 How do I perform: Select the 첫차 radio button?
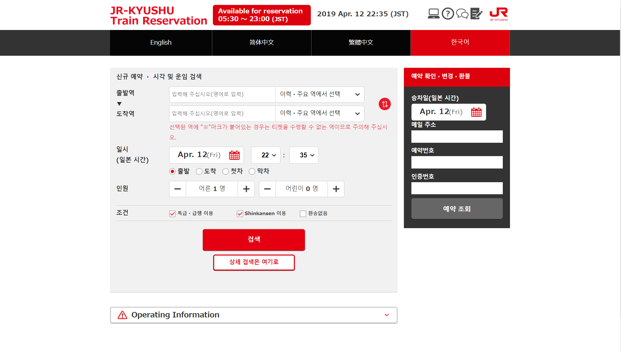[226, 171]
